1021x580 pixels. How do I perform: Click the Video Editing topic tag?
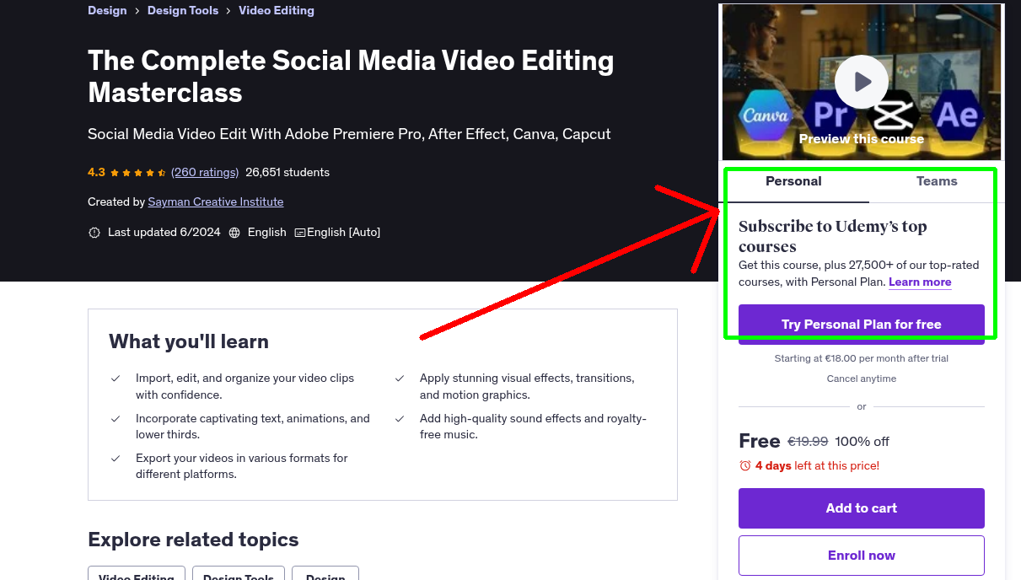click(137, 573)
